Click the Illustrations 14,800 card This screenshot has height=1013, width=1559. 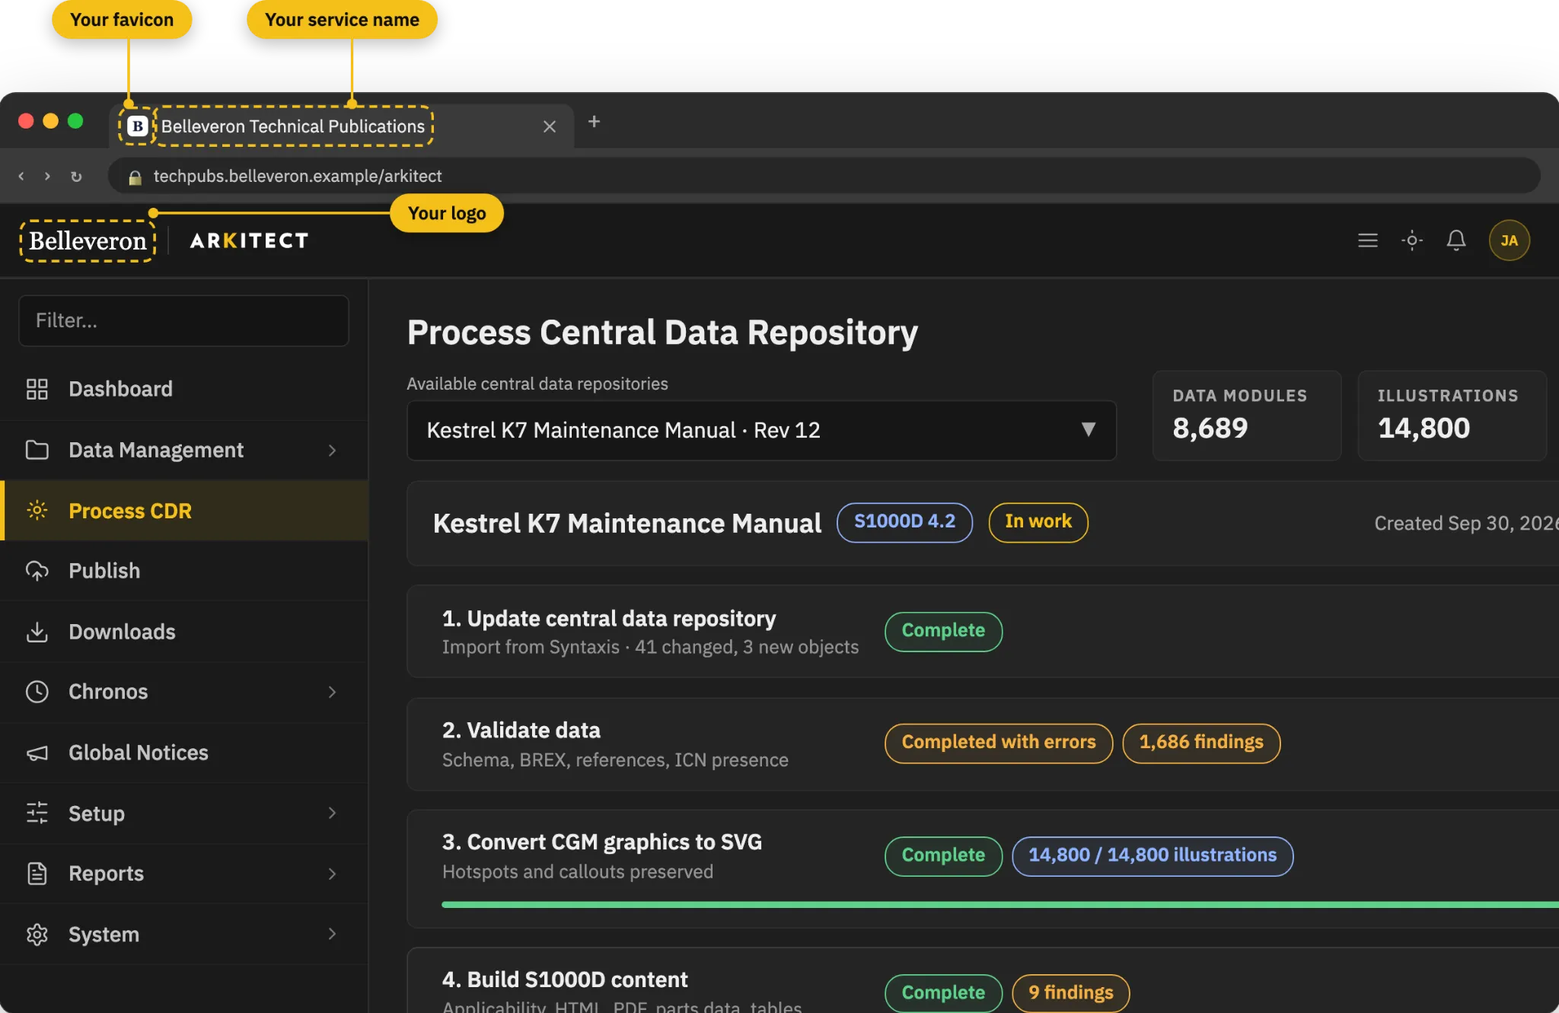pos(1452,416)
